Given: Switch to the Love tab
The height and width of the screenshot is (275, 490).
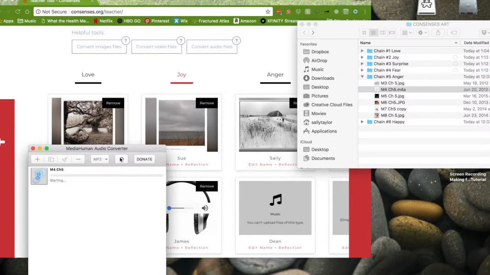Looking at the screenshot, I should [x=88, y=75].
